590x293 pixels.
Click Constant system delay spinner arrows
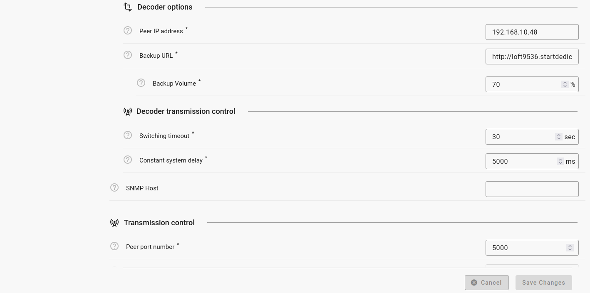pos(560,161)
